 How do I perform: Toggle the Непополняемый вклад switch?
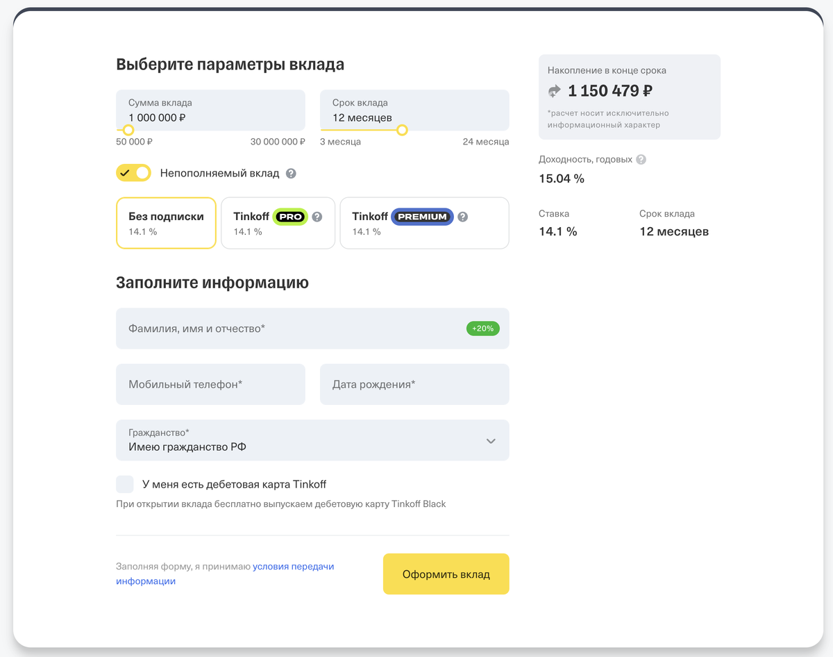tap(133, 173)
